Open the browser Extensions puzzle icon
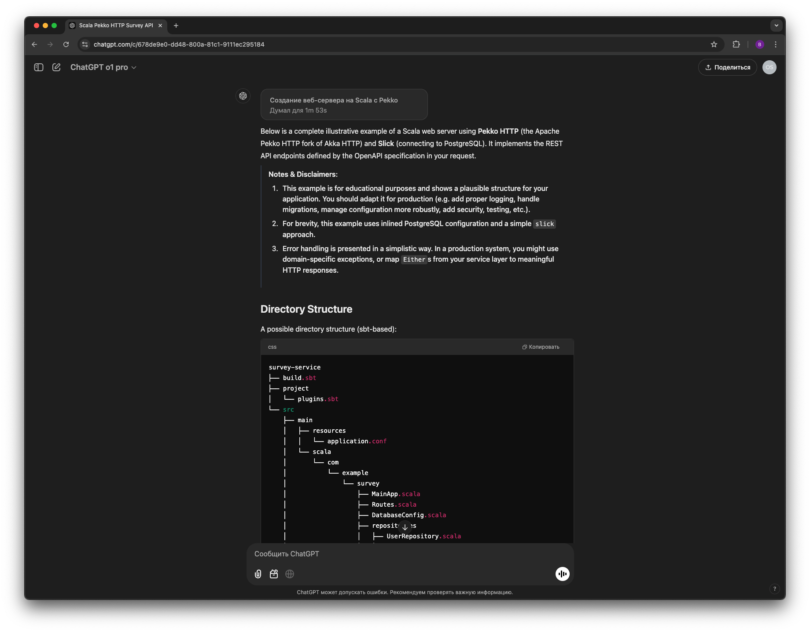 736,44
